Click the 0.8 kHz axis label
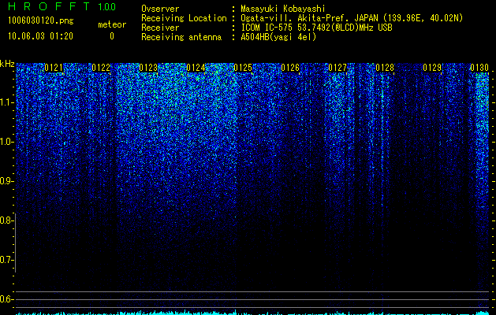 (x=6, y=220)
